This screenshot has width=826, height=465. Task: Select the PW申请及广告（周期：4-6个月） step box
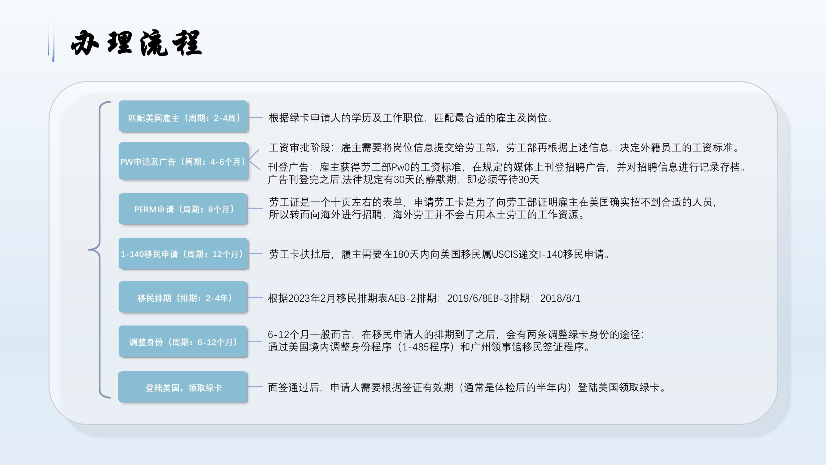point(183,161)
